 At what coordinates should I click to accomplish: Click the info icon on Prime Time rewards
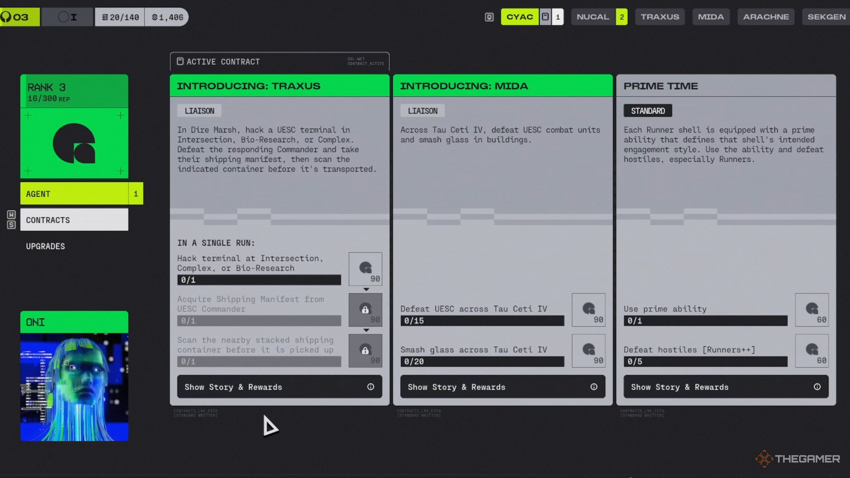(x=817, y=387)
